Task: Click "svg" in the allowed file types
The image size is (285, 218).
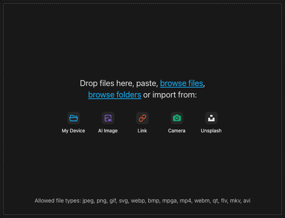Action: [x=123, y=201]
